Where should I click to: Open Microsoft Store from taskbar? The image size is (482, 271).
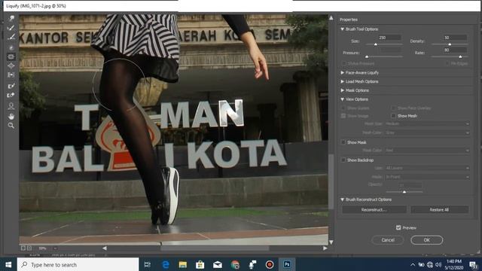[200, 264]
